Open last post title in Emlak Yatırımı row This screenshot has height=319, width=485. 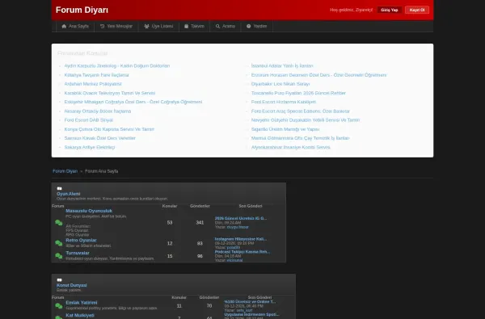(x=250, y=302)
